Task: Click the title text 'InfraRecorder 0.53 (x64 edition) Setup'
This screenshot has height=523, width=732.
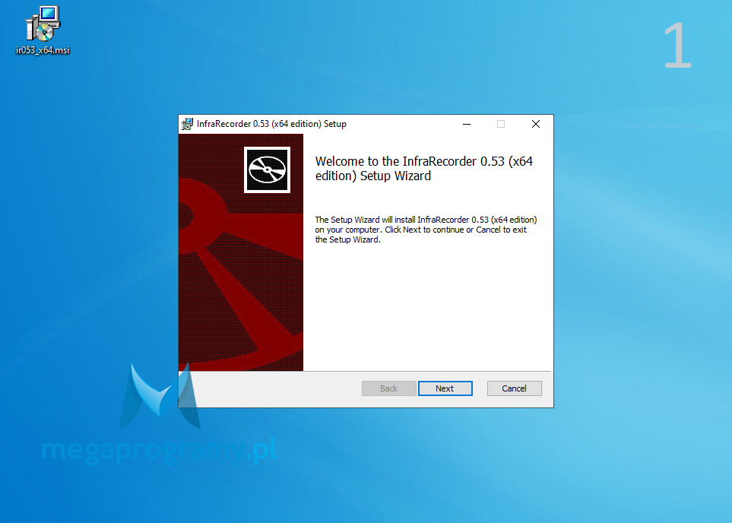Action: pos(271,124)
